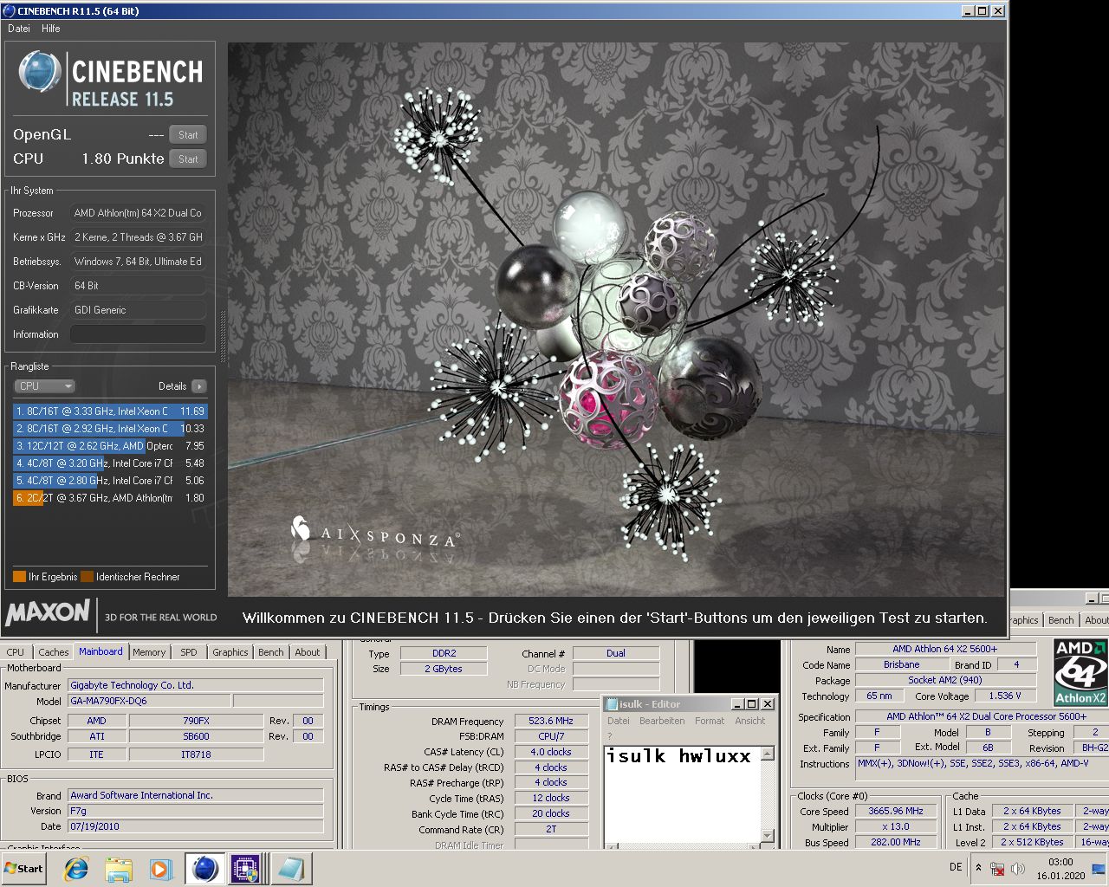Show hidden tray icons arrow

coord(978,868)
